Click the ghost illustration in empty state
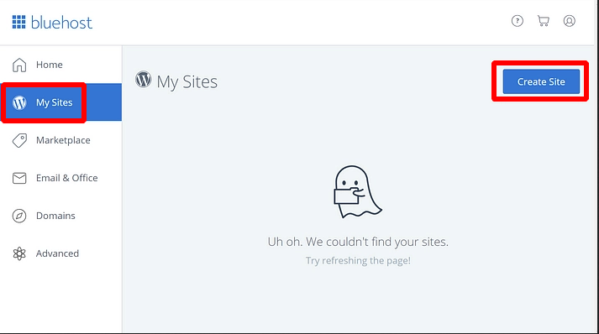Screen dimensions: 599x334 pos(357,191)
